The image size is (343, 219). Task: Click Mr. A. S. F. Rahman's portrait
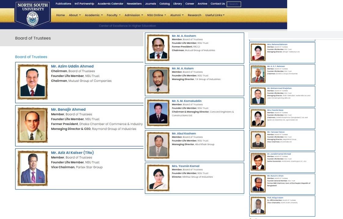(x=258, y=74)
